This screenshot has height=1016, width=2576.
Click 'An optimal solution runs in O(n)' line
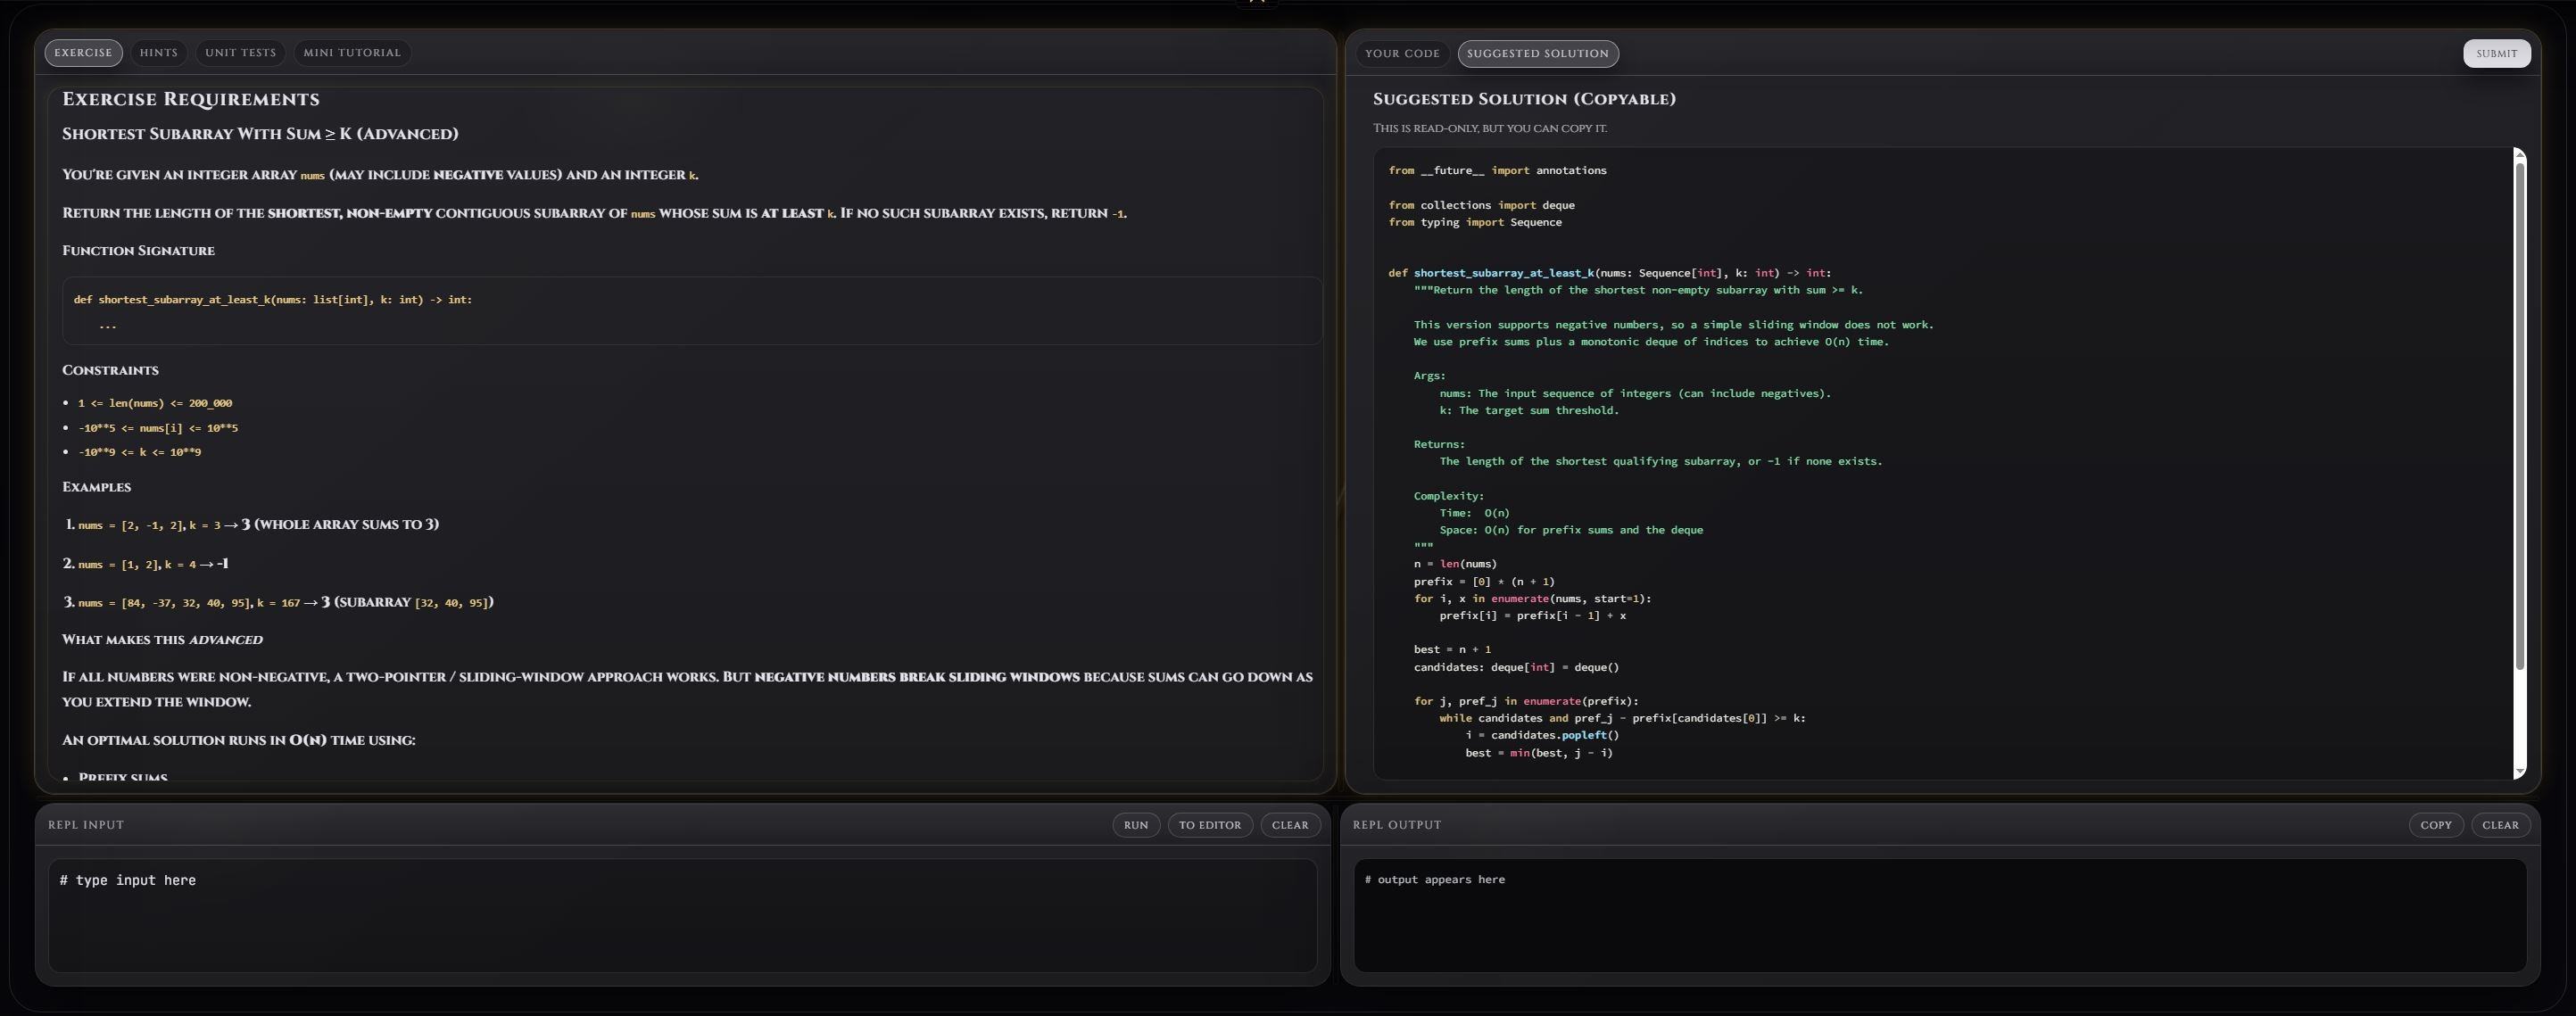[238, 741]
